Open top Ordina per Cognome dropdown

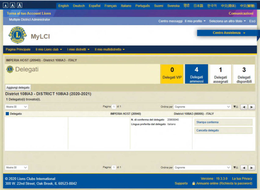(x=202, y=107)
